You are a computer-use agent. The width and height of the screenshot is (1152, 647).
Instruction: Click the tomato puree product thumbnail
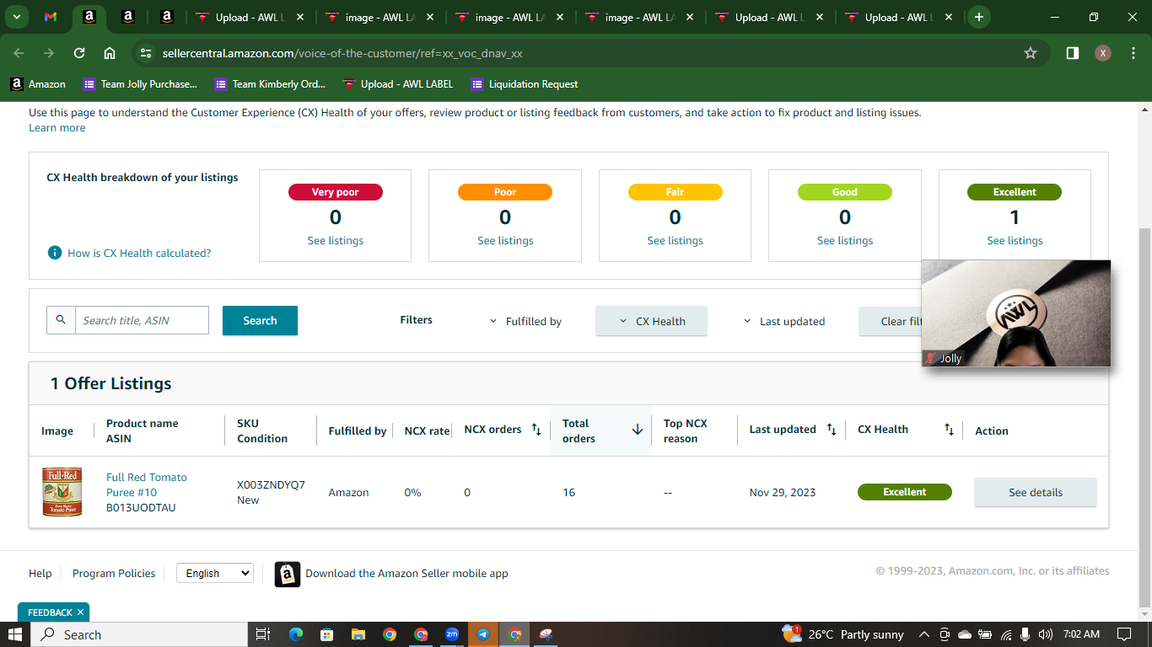62,492
